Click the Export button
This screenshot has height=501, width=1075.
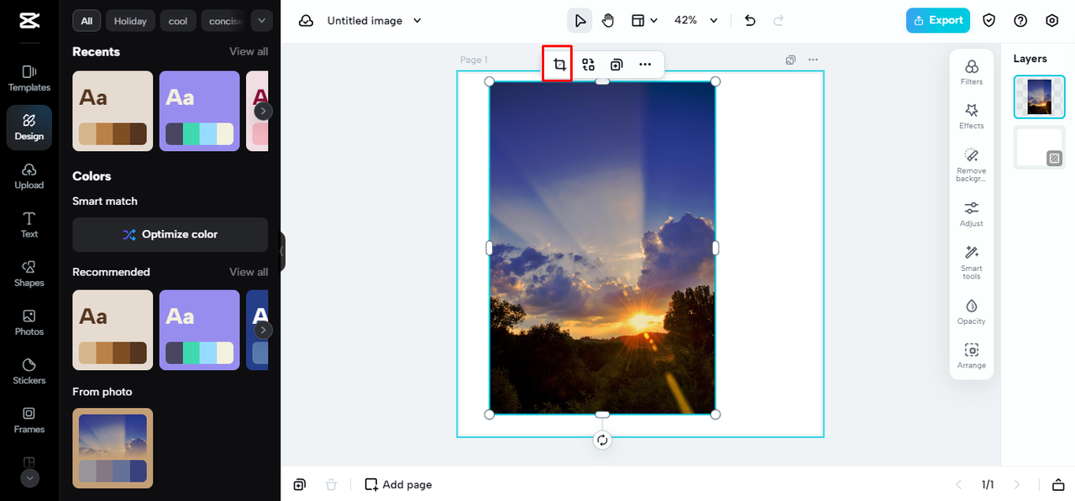point(938,21)
